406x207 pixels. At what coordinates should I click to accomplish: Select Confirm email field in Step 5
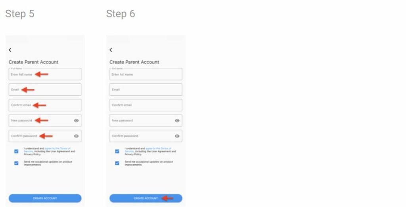click(x=45, y=105)
